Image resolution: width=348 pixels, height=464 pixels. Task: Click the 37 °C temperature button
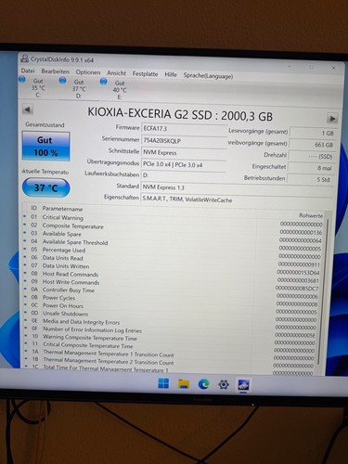(x=45, y=187)
